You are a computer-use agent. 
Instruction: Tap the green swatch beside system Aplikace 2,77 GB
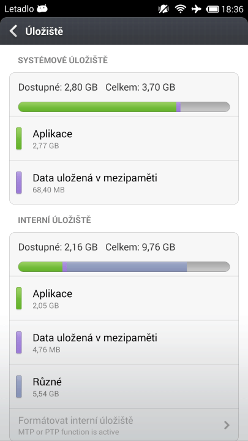(x=19, y=138)
